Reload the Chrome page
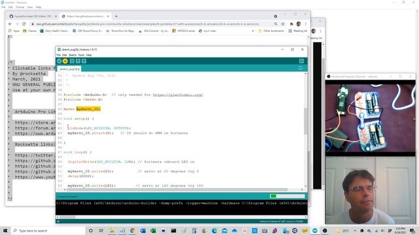This screenshot has width=419, height=235. point(24,24)
